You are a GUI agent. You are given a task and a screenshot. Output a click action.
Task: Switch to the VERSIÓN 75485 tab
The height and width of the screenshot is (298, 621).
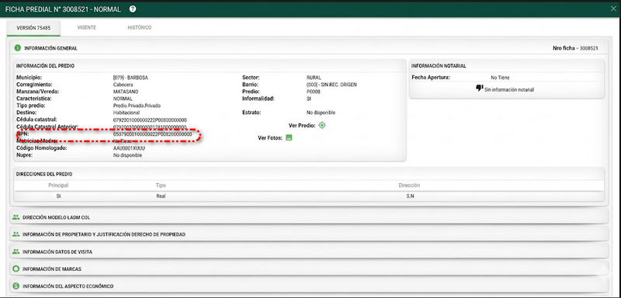[33, 28]
